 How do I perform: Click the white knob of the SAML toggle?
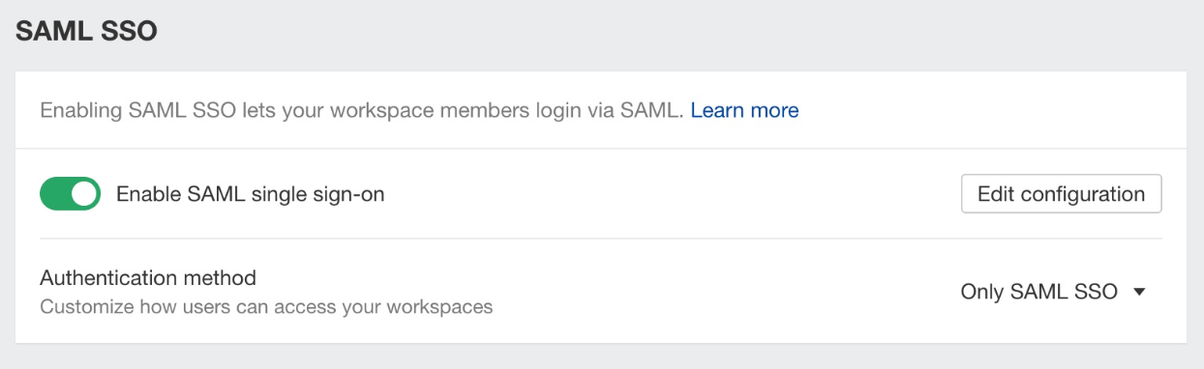pyautogui.click(x=84, y=194)
